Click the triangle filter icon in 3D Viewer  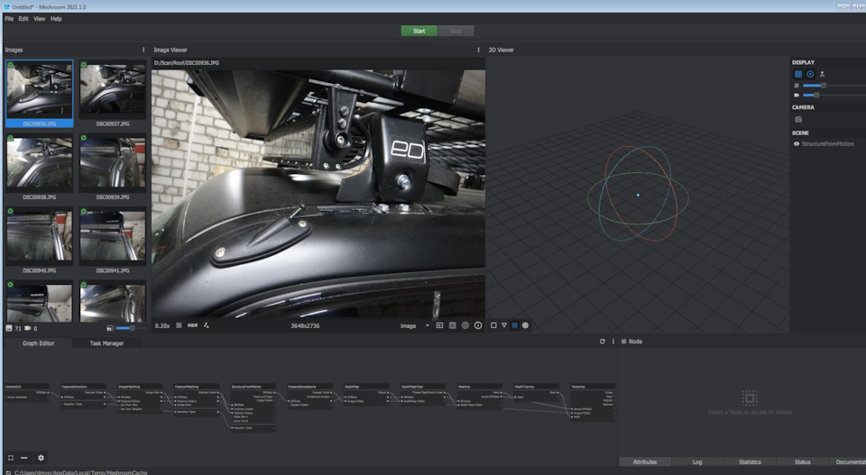point(504,325)
